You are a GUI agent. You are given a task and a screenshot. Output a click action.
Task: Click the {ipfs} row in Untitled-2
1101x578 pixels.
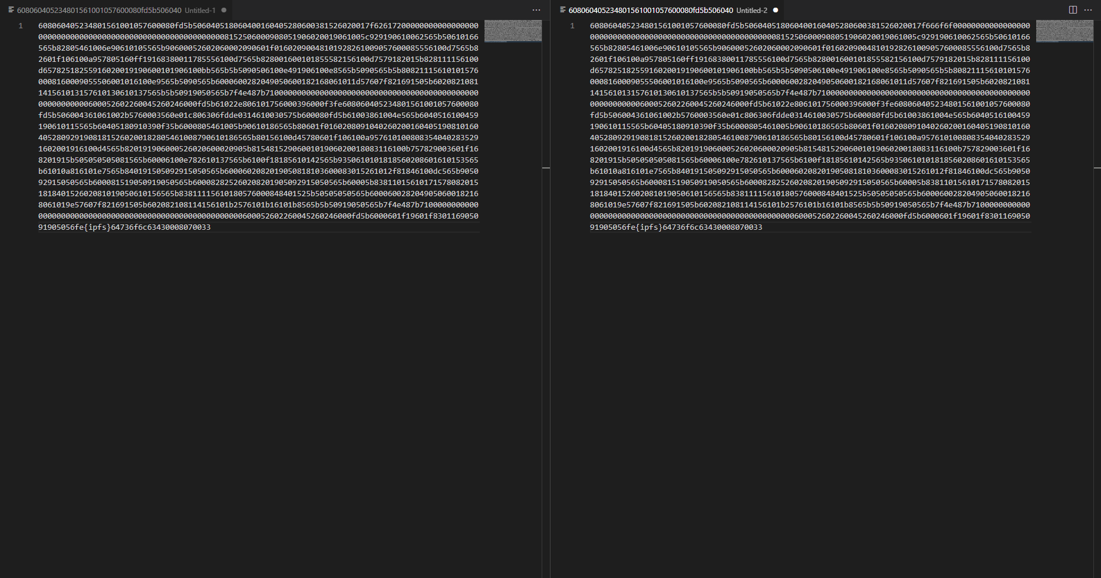tap(676, 227)
